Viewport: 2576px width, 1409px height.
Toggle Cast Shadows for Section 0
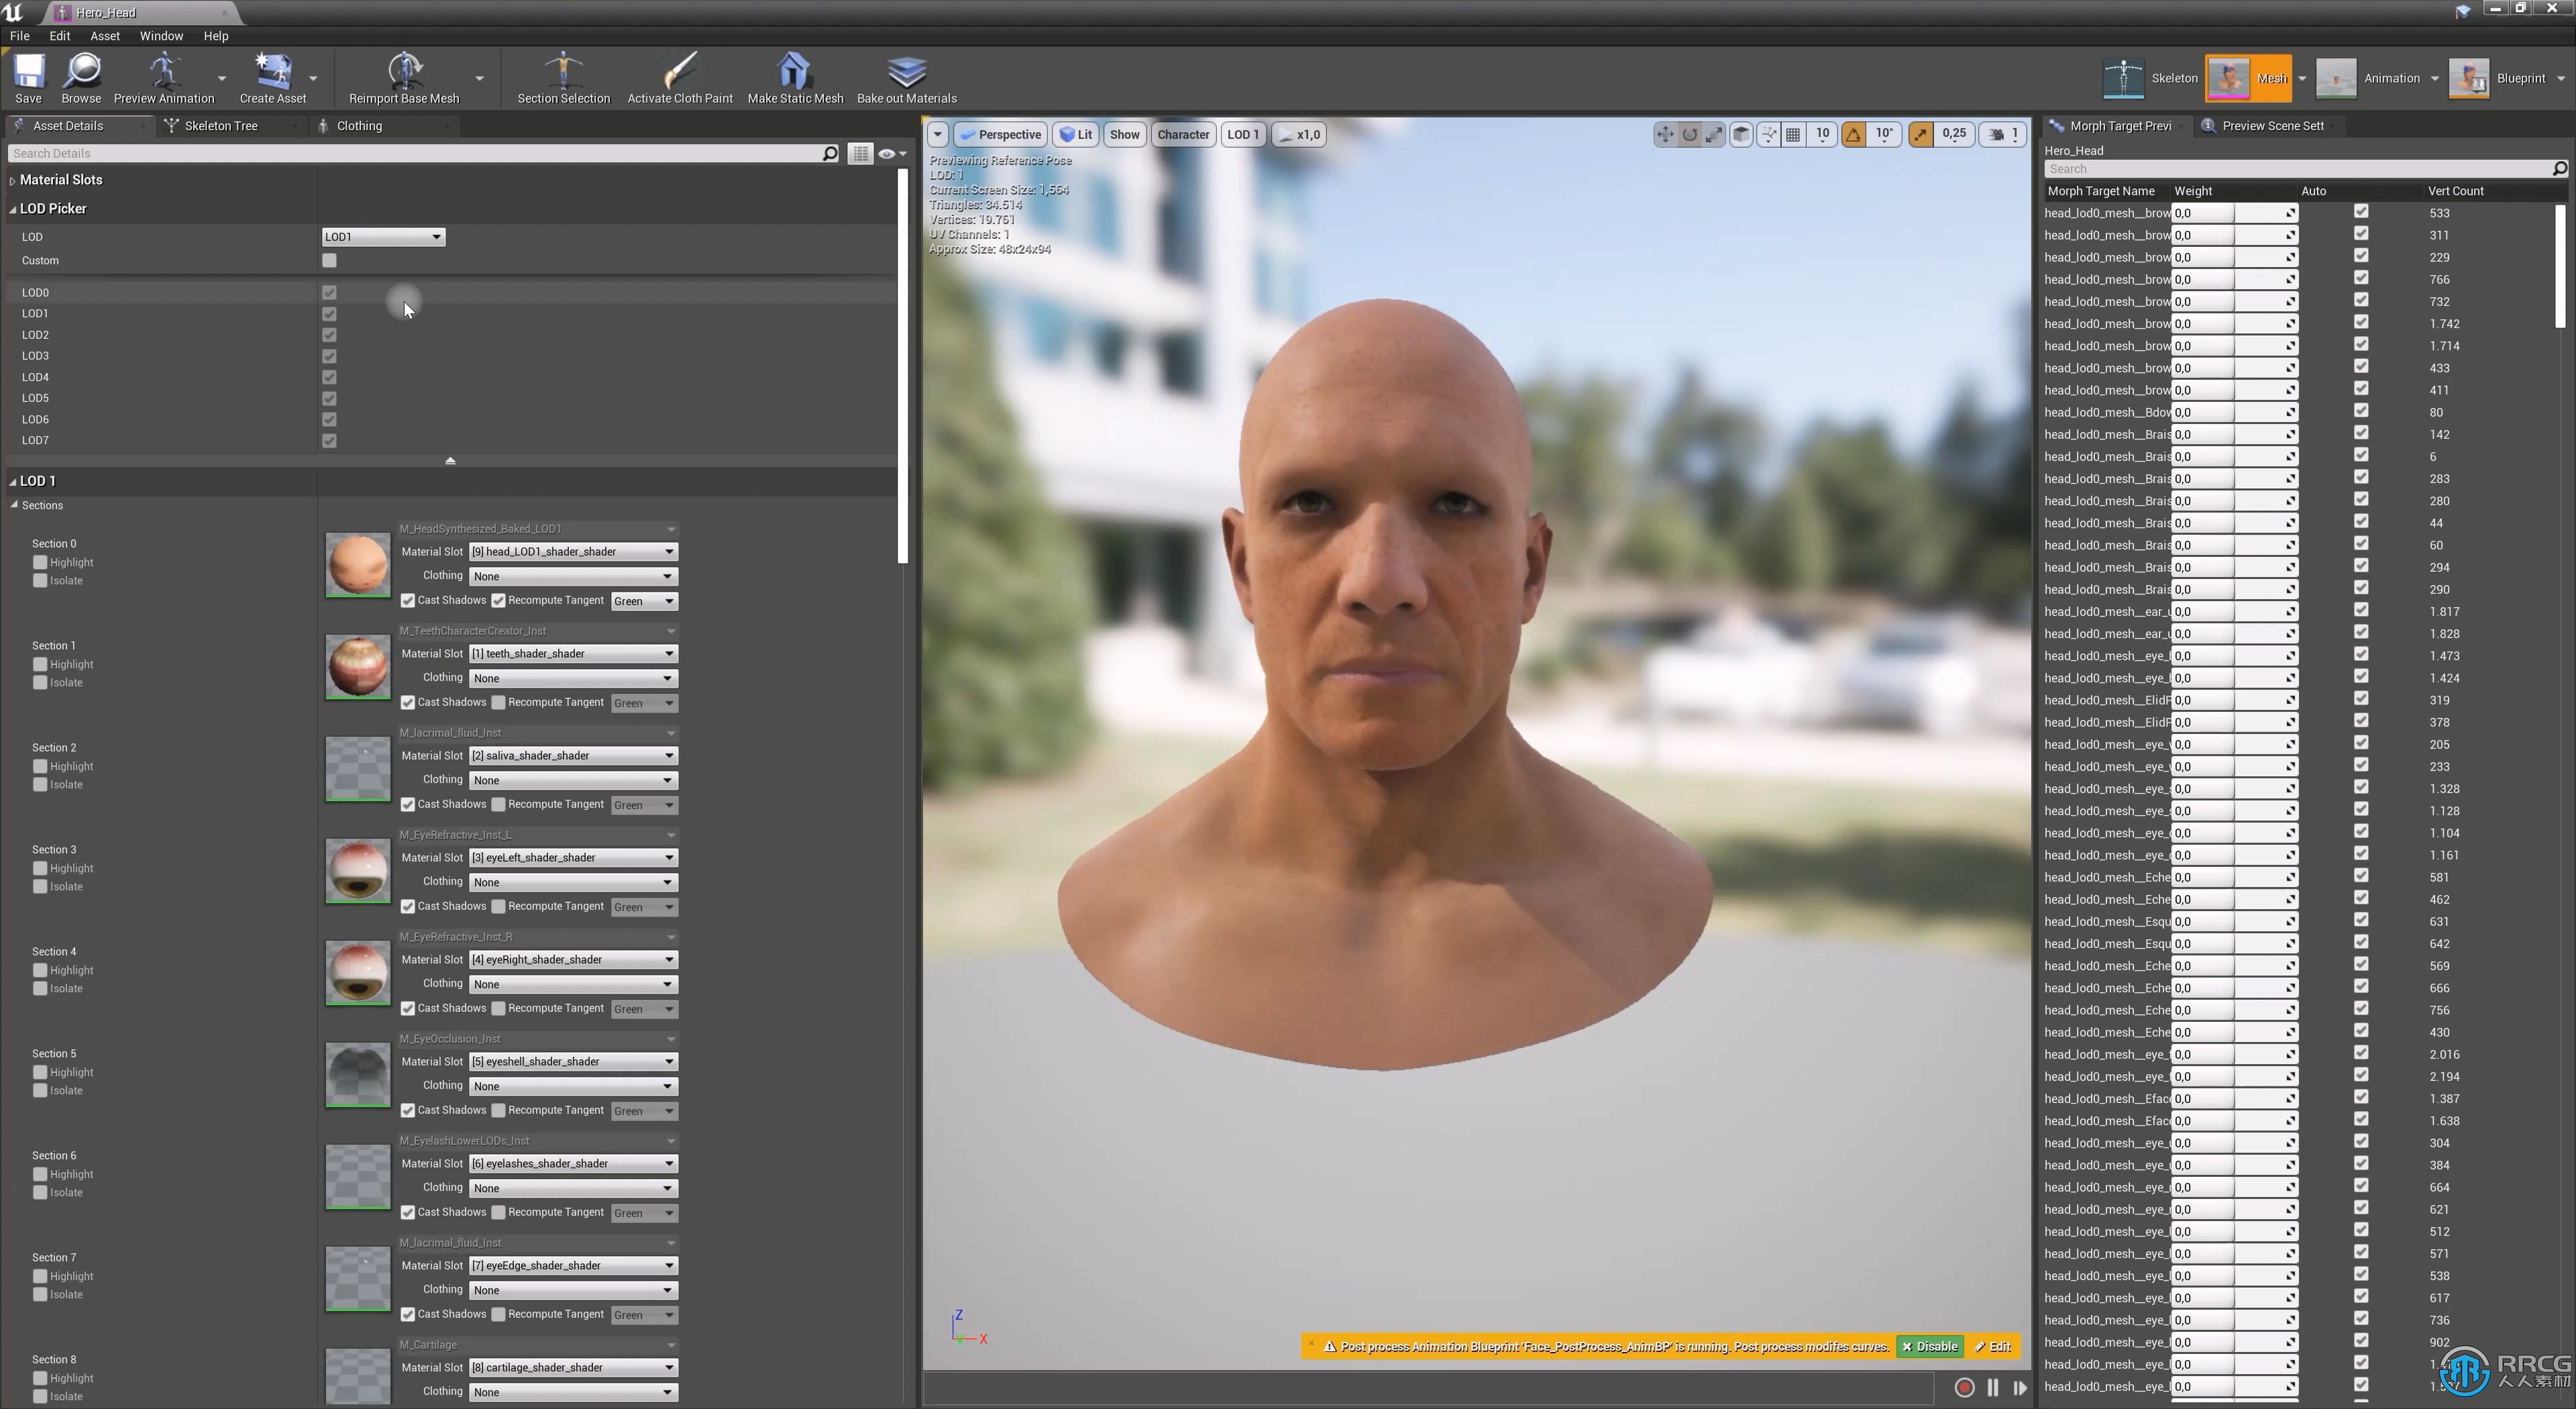(408, 600)
